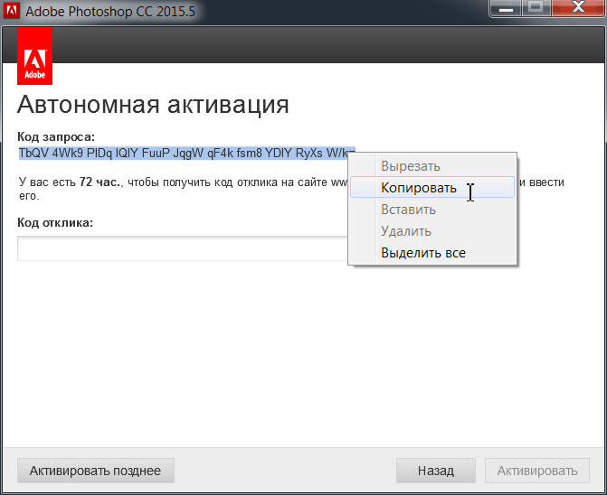Click the Активировать позднее button
607x495 pixels.
click(96, 471)
